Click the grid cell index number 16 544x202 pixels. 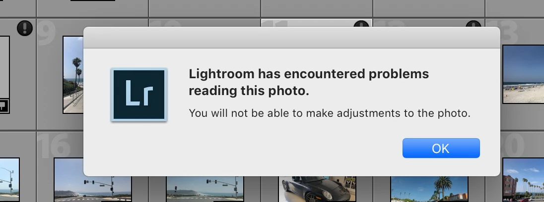coord(54,145)
